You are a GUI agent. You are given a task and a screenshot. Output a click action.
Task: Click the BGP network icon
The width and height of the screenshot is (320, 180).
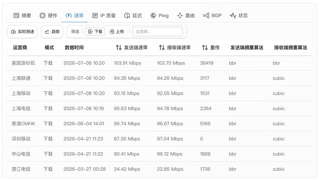pos(206,15)
